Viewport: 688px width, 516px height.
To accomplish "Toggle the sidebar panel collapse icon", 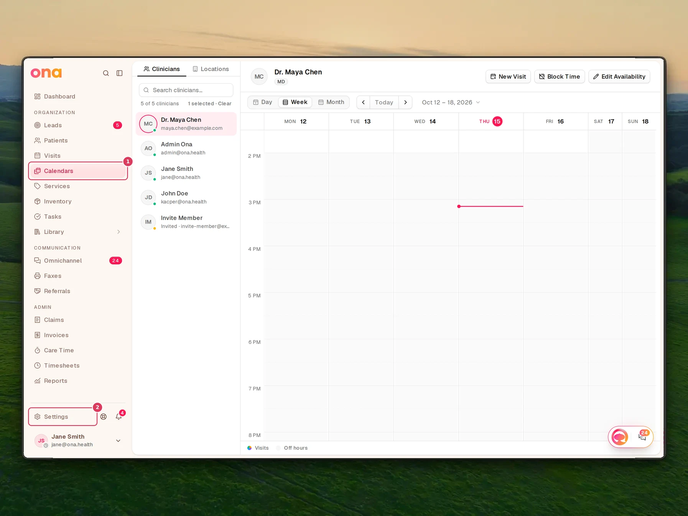I will [120, 73].
